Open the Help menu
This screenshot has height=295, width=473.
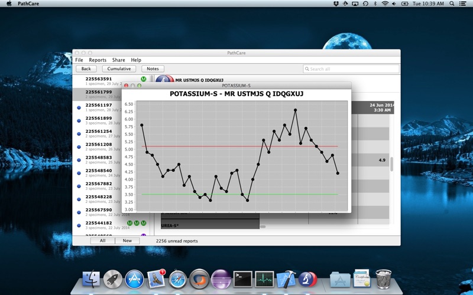(x=136, y=60)
